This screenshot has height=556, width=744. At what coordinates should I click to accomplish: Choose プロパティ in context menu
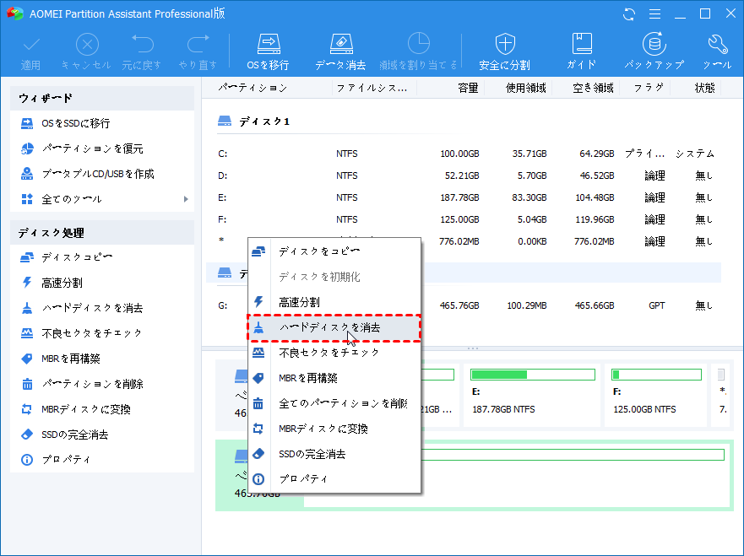pos(334,479)
